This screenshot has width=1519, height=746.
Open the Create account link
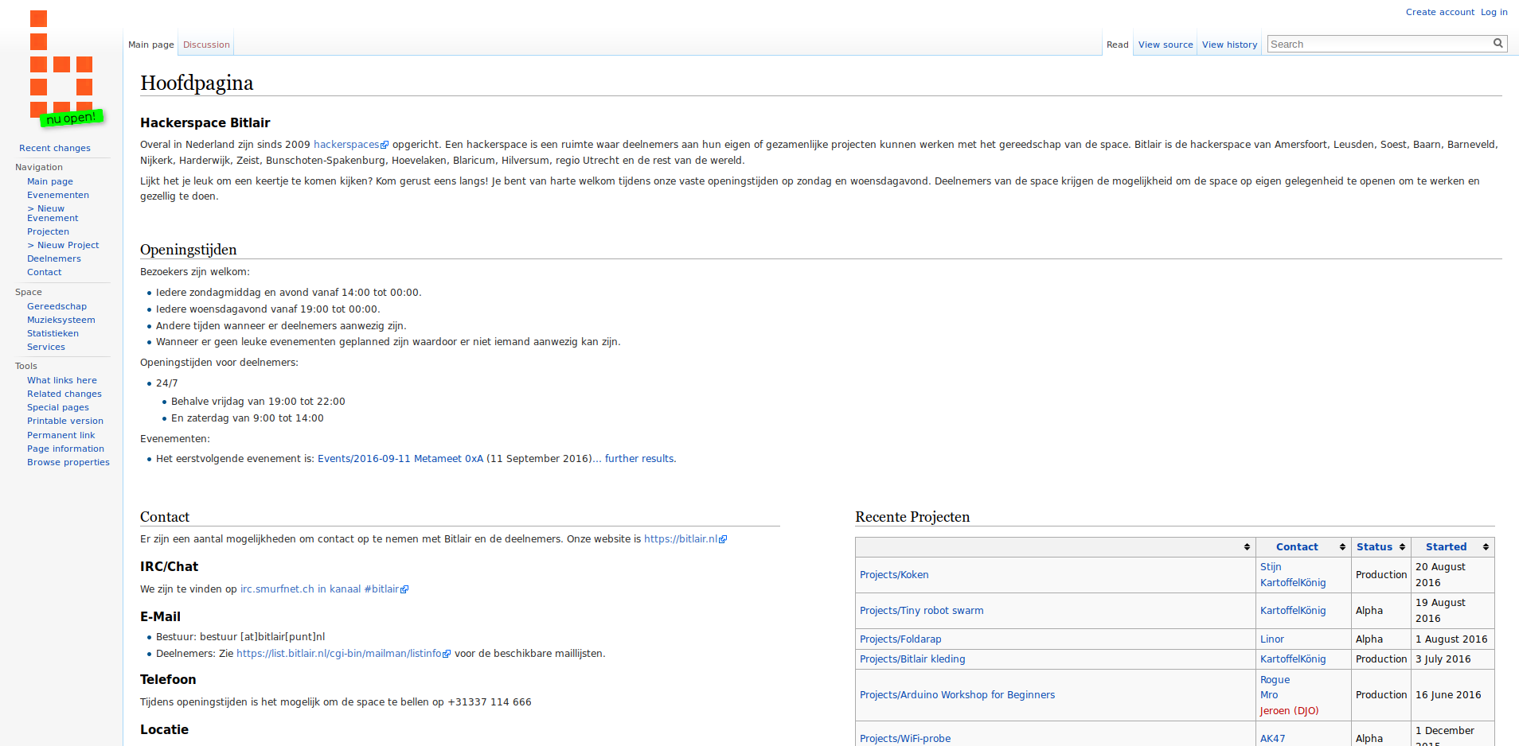pos(1439,12)
